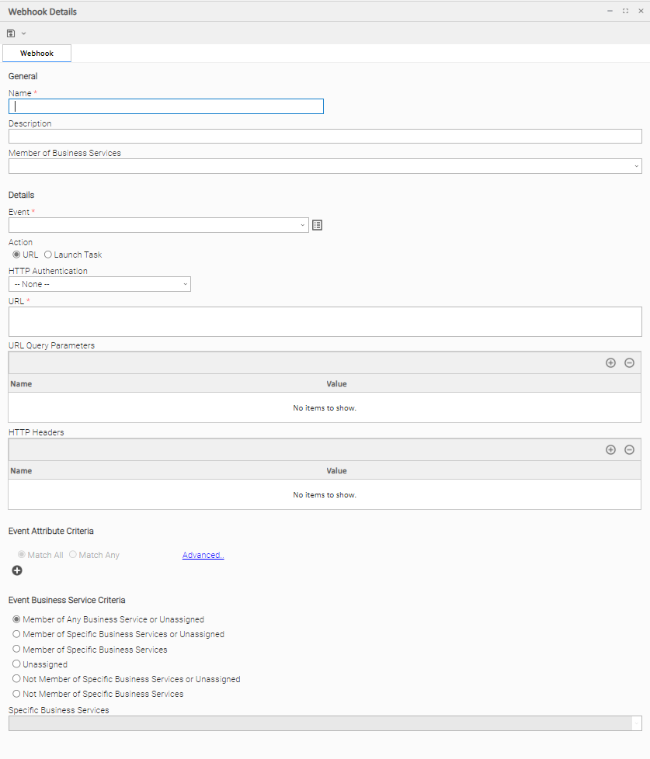Open the save options dropdown arrow
This screenshot has height=759, width=650.
pos(24,33)
